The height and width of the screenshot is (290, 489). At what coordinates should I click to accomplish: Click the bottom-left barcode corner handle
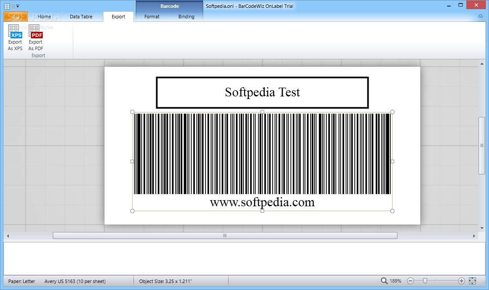click(x=132, y=211)
